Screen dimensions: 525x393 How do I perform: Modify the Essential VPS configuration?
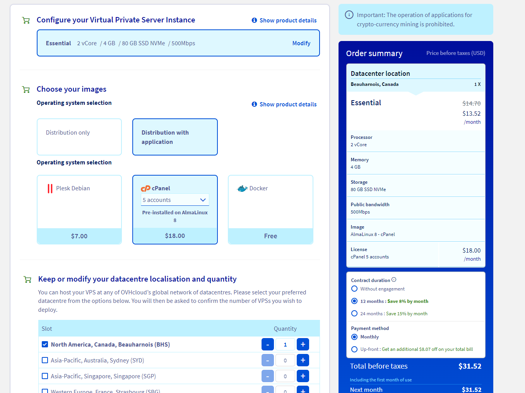pyautogui.click(x=301, y=43)
